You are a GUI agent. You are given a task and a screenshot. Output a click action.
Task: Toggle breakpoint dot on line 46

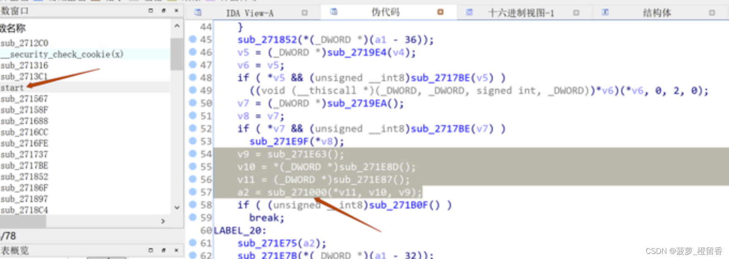[x=193, y=52]
